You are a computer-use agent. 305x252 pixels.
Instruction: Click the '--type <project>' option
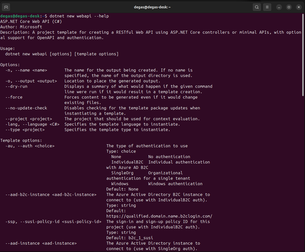(25, 130)
